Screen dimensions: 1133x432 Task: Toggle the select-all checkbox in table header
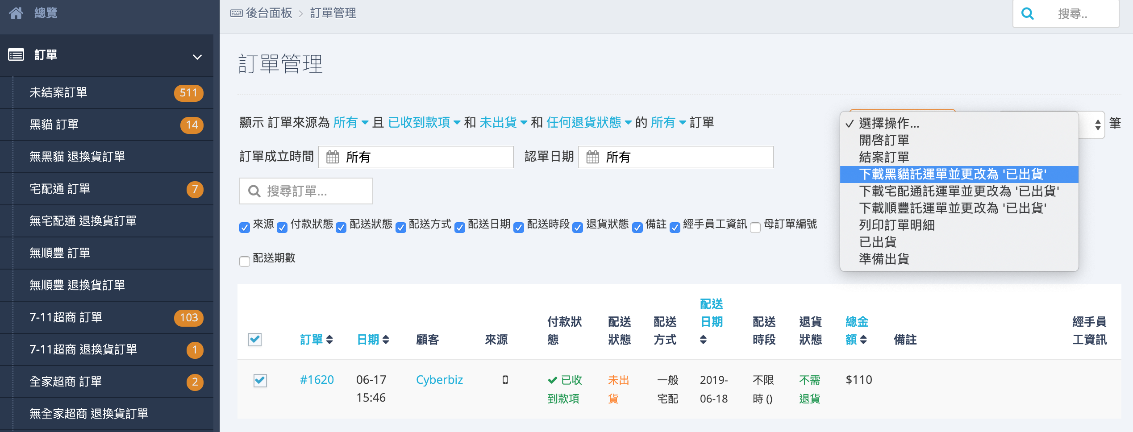[255, 340]
